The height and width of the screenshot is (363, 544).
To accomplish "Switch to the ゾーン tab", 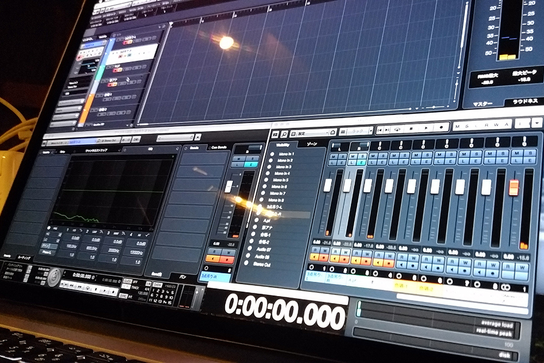I will tap(313, 143).
